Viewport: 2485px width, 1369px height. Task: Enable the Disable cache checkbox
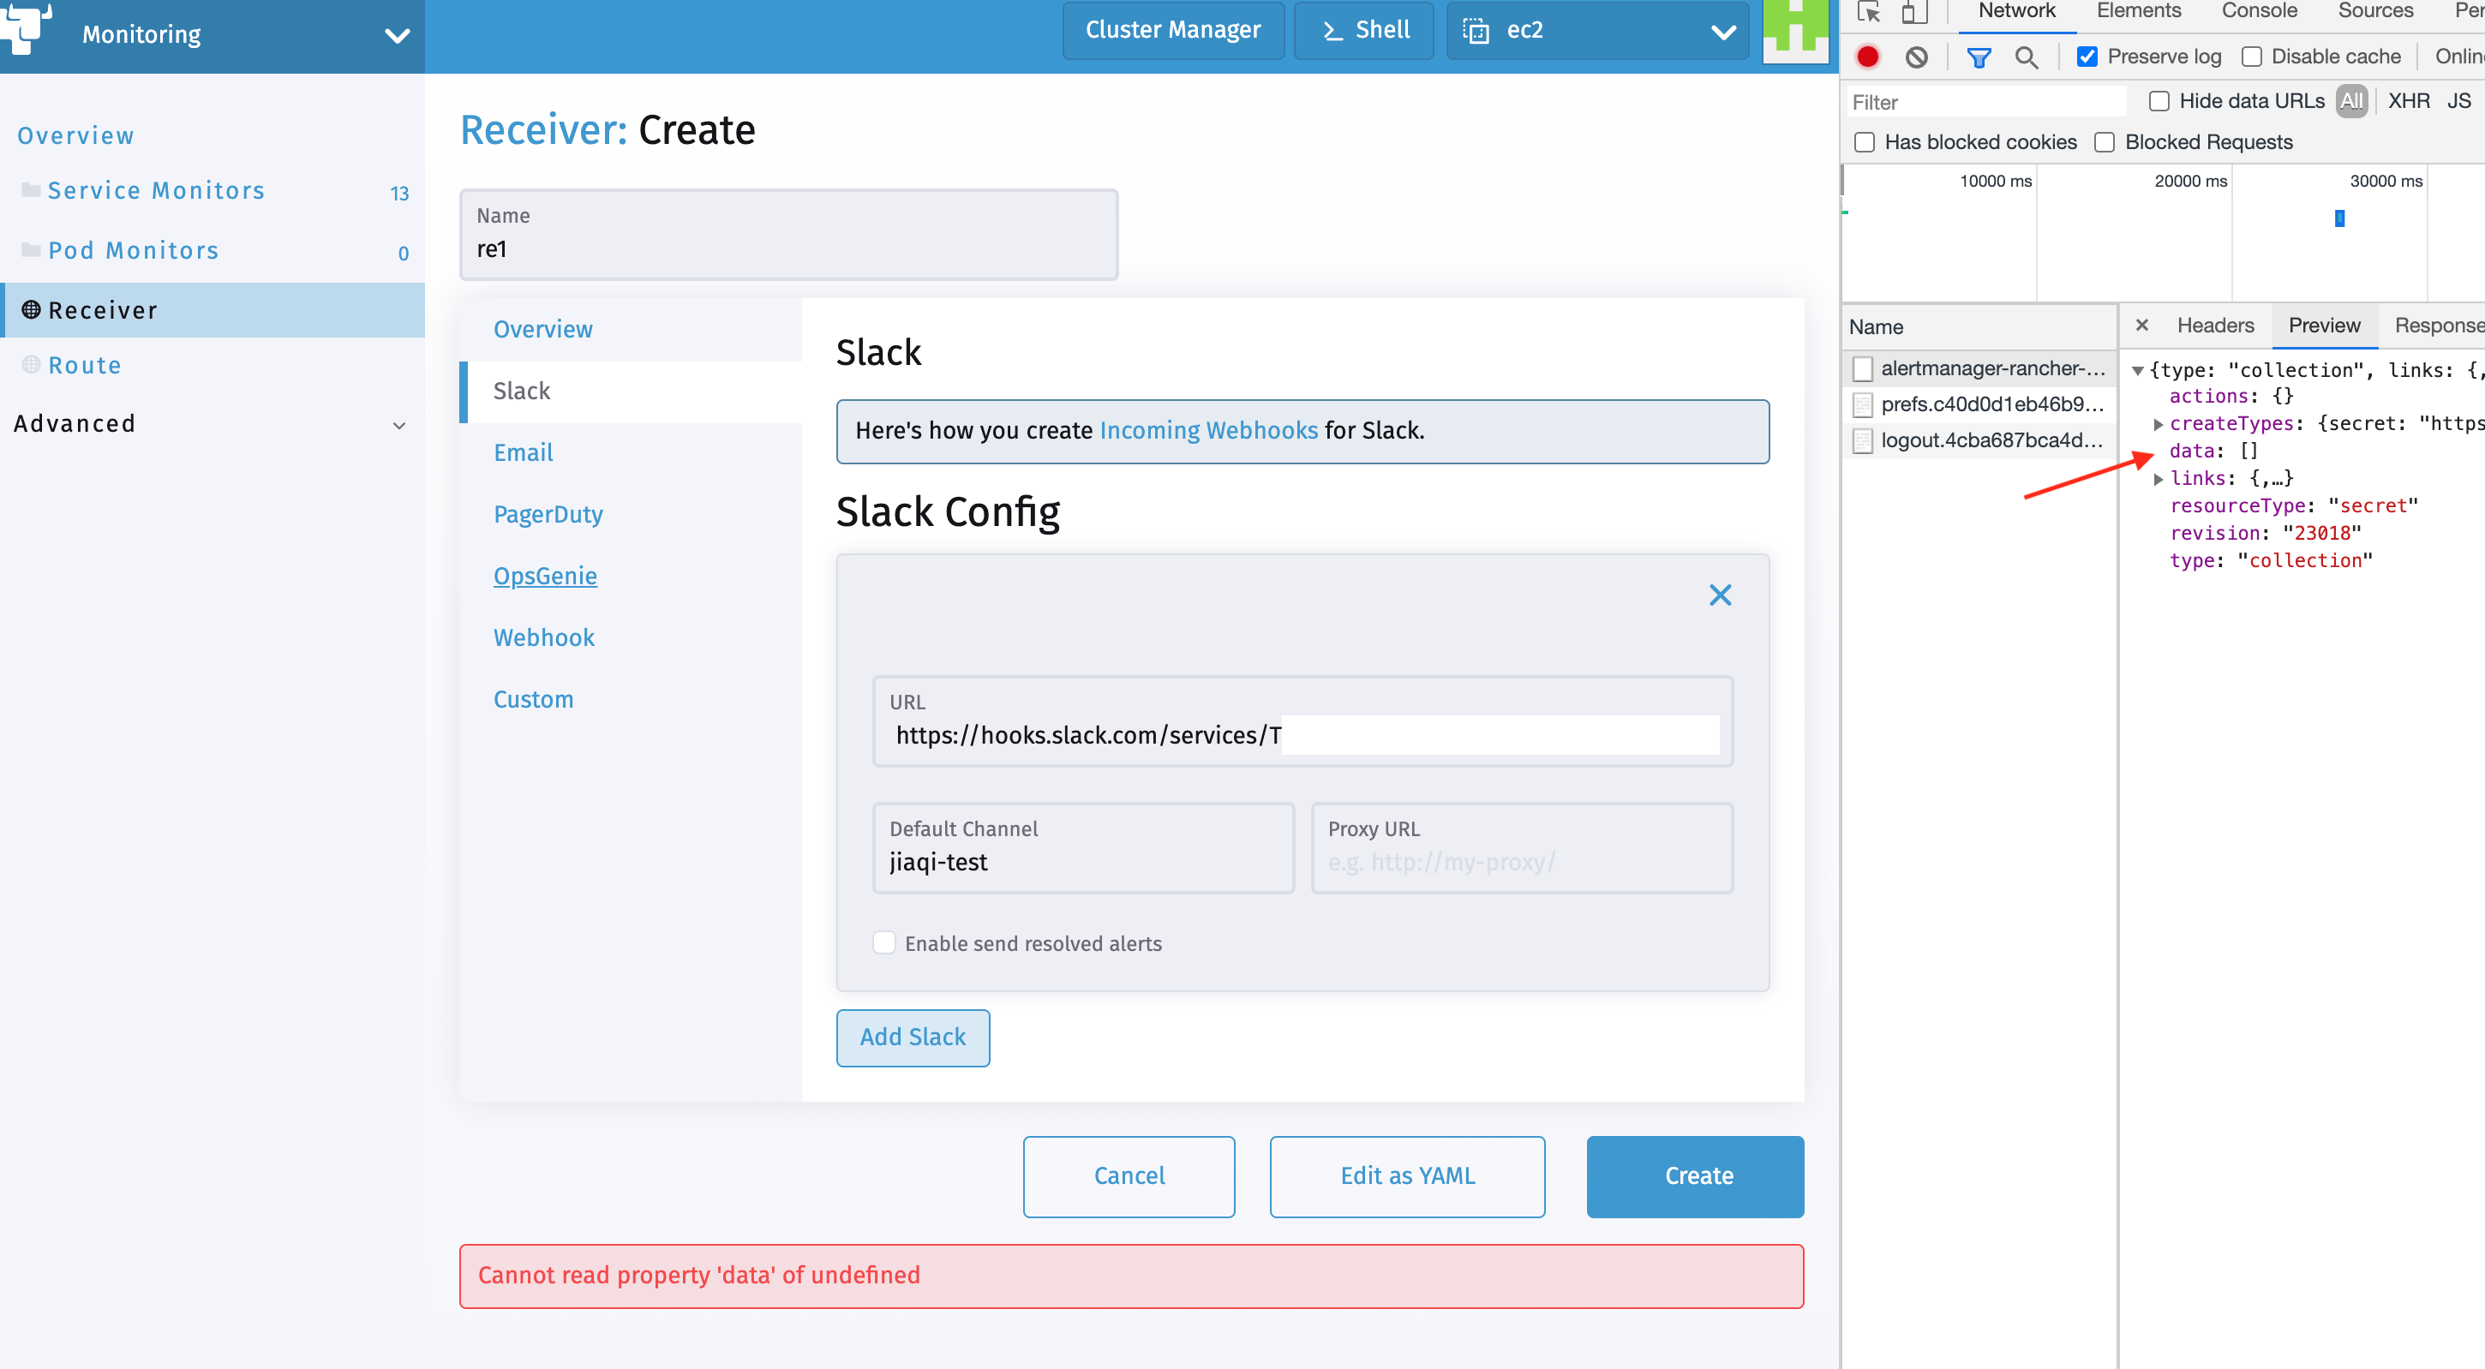pos(2253,56)
